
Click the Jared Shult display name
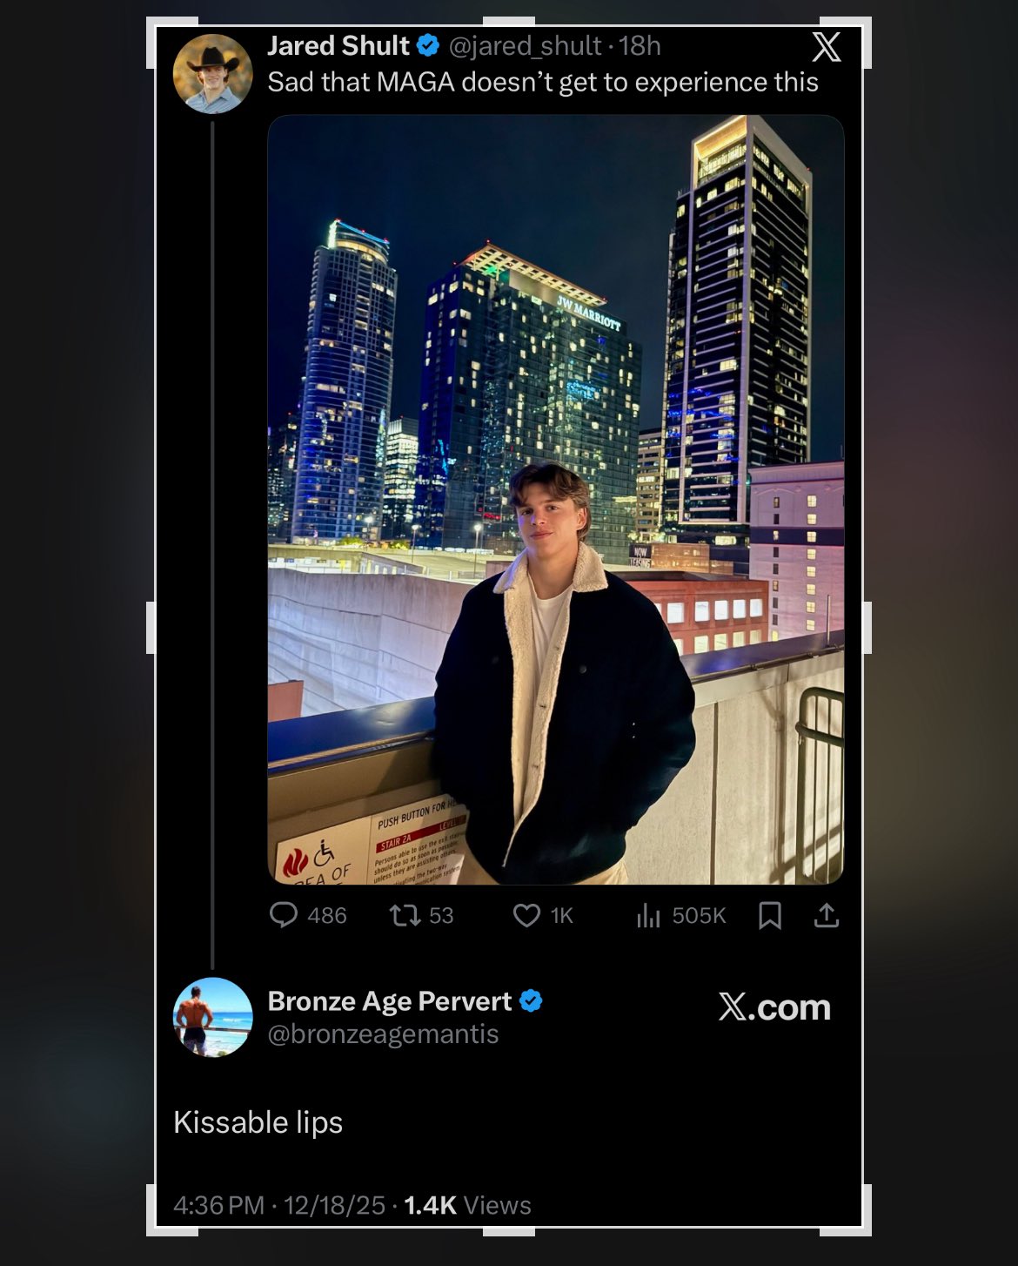(338, 45)
